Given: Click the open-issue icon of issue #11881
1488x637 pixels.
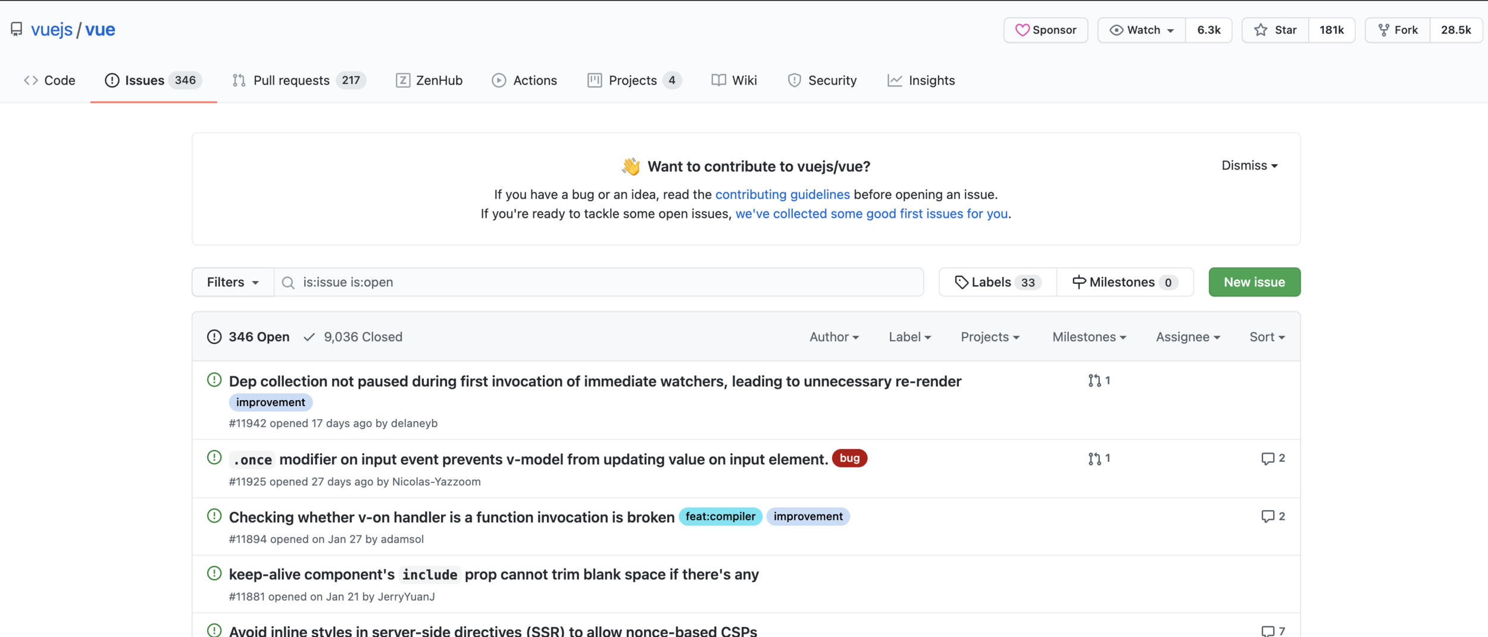Looking at the screenshot, I should point(214,573).
